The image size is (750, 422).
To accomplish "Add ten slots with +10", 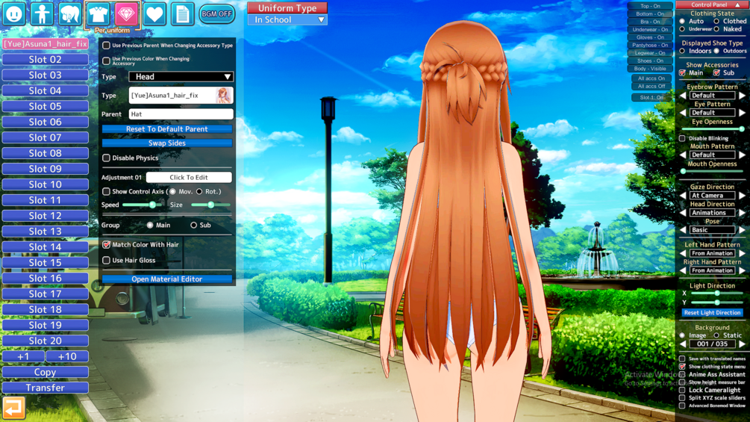I will pyautogui.click(x=67, y=356).
